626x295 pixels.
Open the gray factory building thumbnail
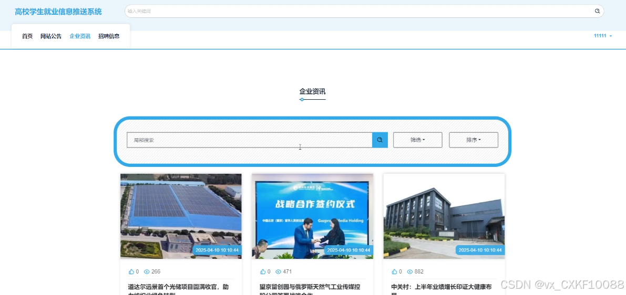[x=444, y=216]
